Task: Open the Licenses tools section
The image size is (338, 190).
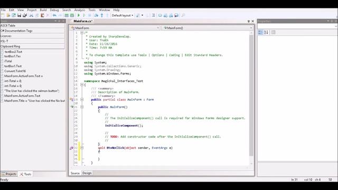Action: pos(32,36)
